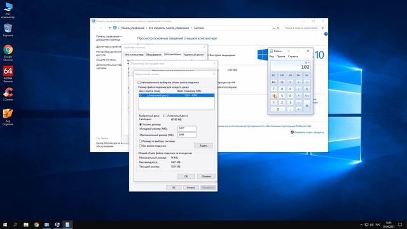Image resolution: width=407 pixels, height=229 pixels.
Task: Open the Reg Organizer desktop shortcut
Action: pos(8,117)
